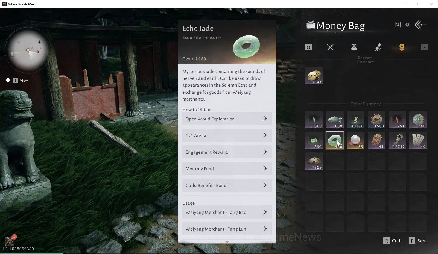Click the Q previous-tab key button
The width and height of the screenshot is (438, 254).
pyautogui.click(x=309, y=47)
